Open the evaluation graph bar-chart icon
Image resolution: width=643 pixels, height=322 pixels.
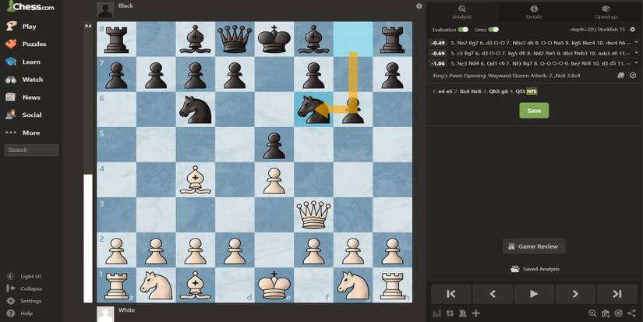(437, 313)
